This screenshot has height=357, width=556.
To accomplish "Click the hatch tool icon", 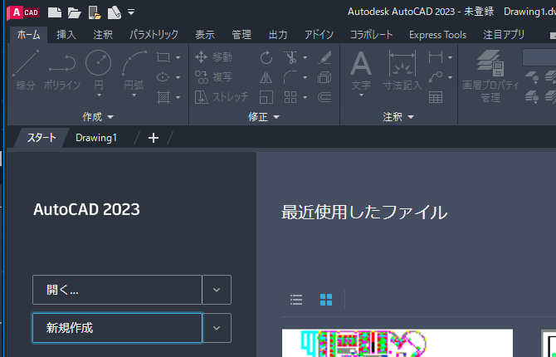I will (x=163, y=97).
